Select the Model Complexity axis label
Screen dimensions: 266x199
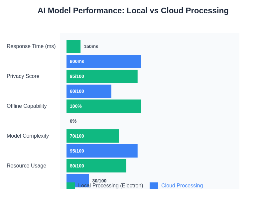(28, 136)
